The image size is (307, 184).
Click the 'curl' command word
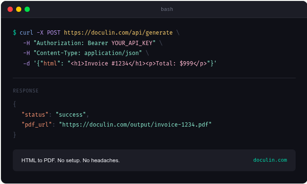point(26,33)
